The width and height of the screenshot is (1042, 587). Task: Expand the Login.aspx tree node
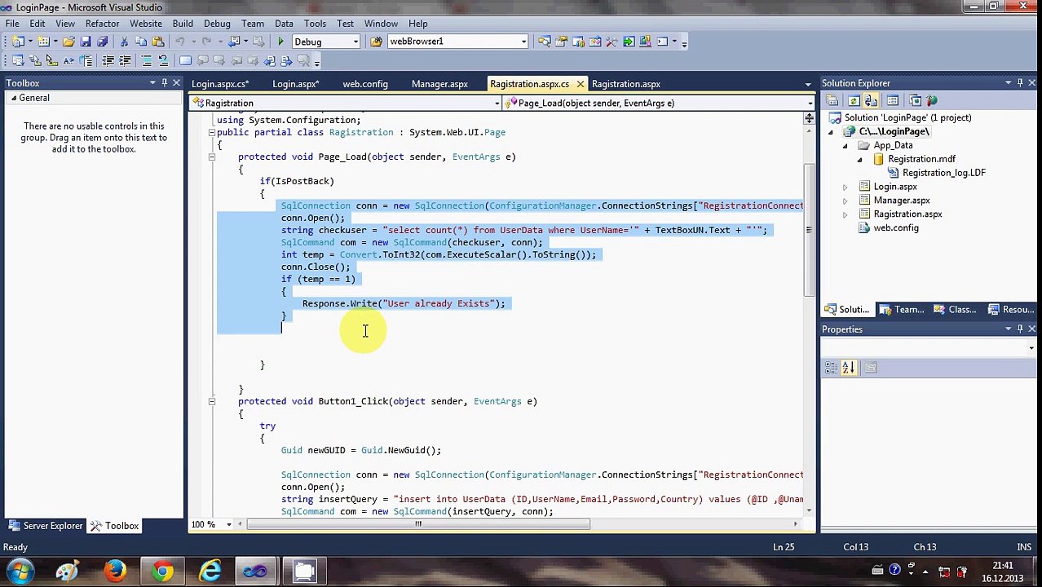[845, 187]
